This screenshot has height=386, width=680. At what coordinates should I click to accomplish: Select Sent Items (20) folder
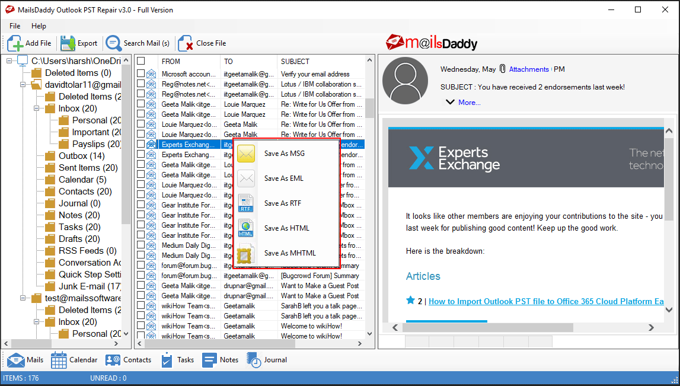tap(88, 168)
